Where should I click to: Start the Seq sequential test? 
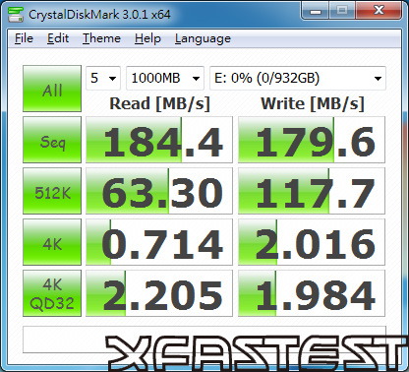52,140
